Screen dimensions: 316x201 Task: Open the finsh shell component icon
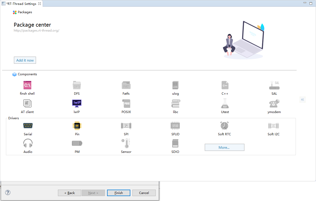pyautogui.click(x=27, y=85)
